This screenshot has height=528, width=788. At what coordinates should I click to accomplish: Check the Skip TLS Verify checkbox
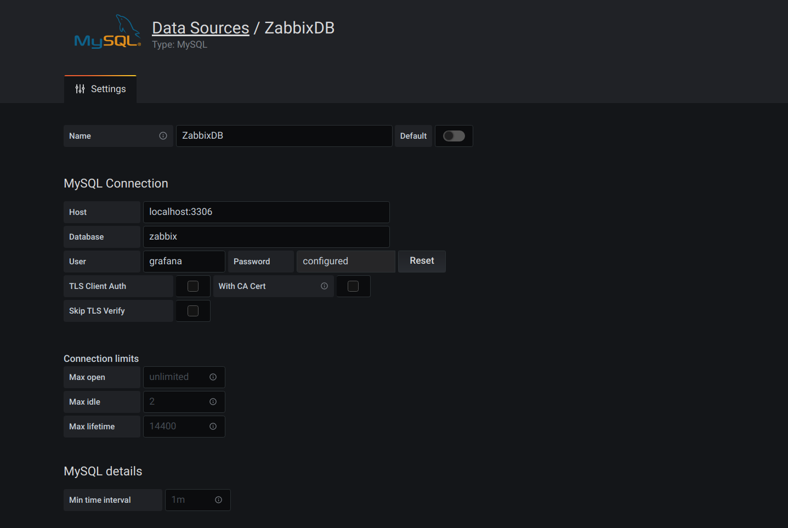click(x=192, y=310)
